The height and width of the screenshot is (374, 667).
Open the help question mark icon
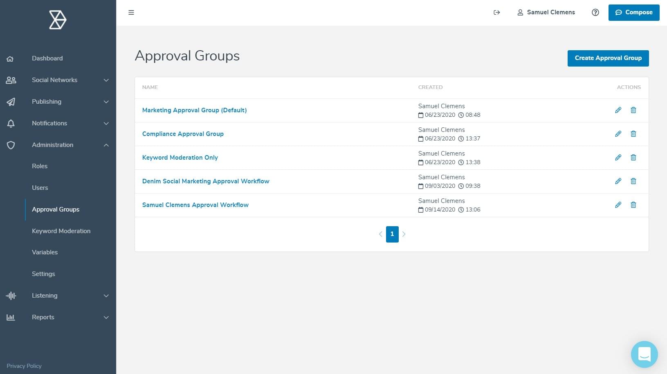tap(595, 12)
